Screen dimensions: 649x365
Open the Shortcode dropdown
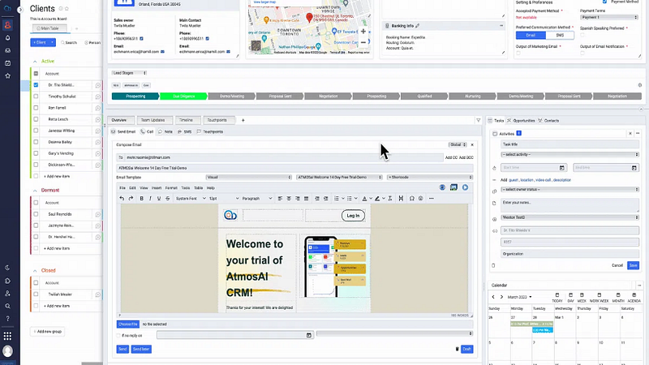[430, 177]
